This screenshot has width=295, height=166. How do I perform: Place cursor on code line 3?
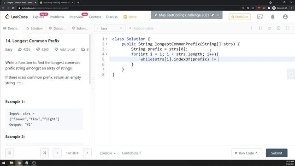click(202, 49)
